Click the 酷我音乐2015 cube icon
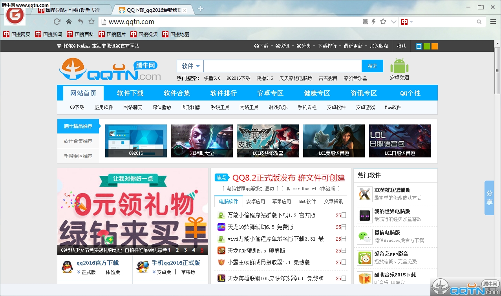 pyautogui.click(x=364, y=277)
